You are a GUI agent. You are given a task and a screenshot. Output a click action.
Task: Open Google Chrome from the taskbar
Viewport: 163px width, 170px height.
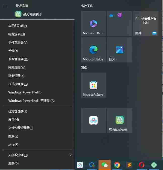(117, 165)
